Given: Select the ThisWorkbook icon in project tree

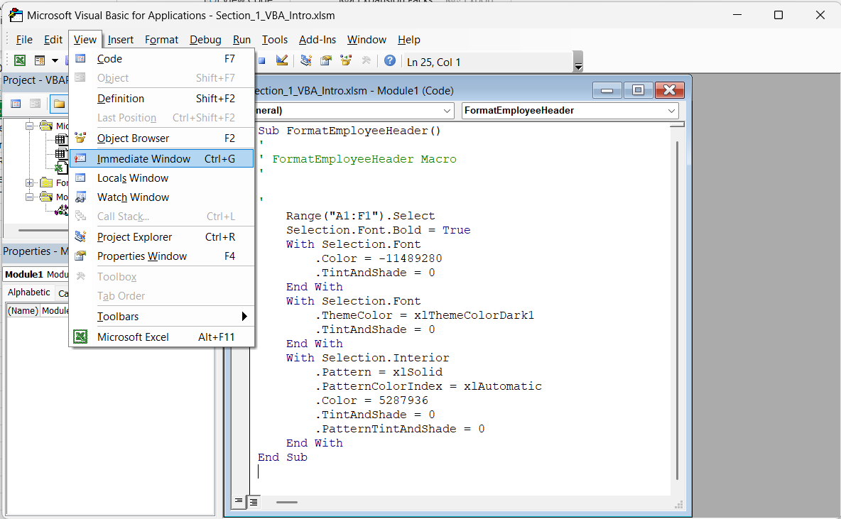Looking at the screenshot, I should pos(61,168).
